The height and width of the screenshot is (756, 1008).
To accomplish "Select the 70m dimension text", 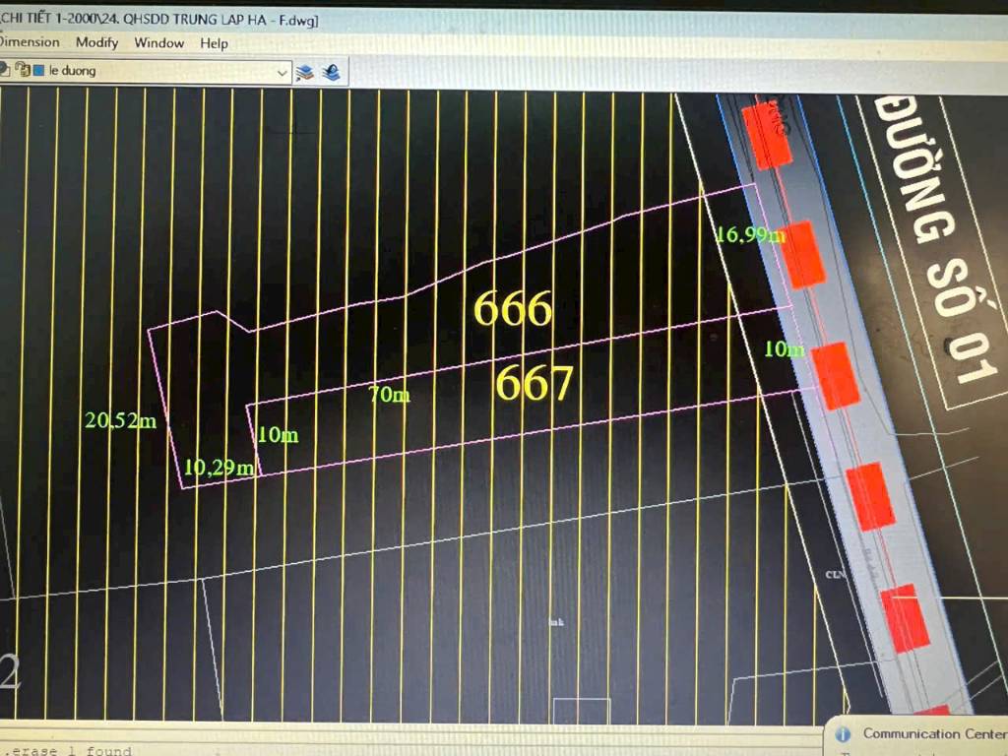I will [x=389, y=396].
